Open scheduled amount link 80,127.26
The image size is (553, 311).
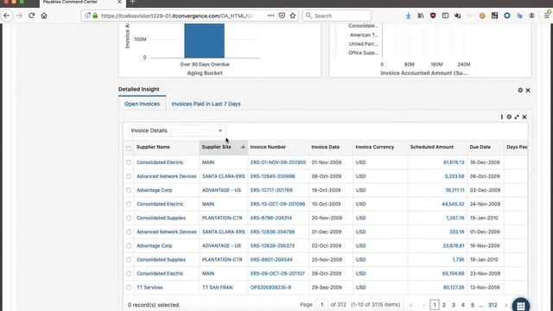tap(454, 288)
